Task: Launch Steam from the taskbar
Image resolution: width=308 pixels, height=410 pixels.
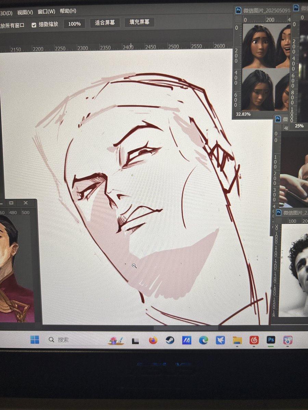Action: point(170,340)
